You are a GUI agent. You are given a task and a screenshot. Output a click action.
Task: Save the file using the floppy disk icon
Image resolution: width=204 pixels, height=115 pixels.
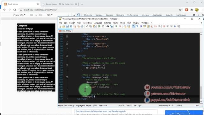(x=67, y=26)
